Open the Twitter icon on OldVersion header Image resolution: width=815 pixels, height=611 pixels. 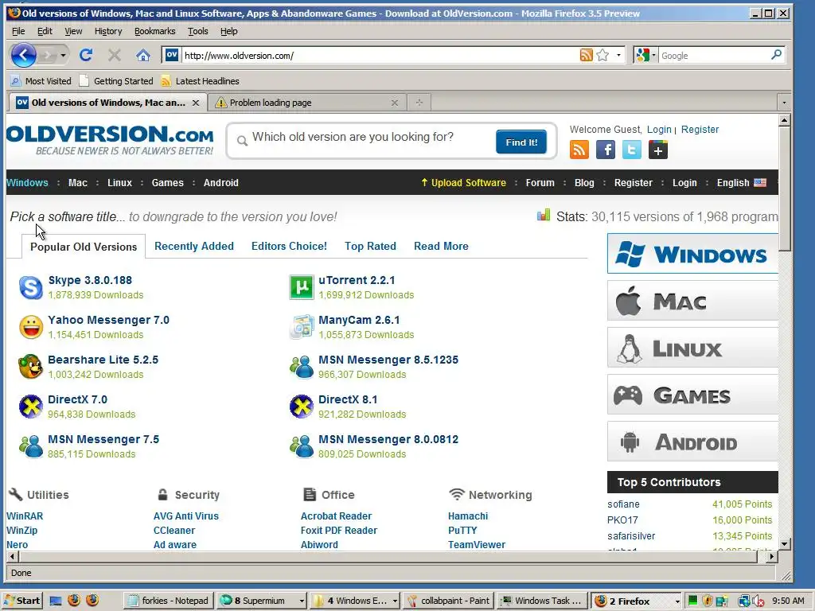tap(631, 150)
